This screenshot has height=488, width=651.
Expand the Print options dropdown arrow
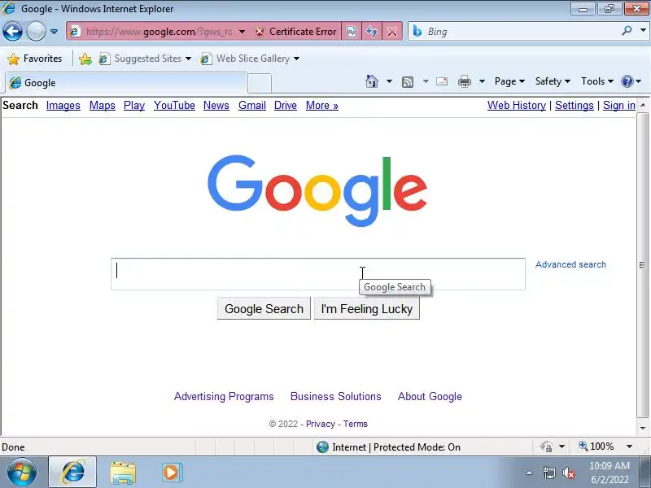point(482,81)
